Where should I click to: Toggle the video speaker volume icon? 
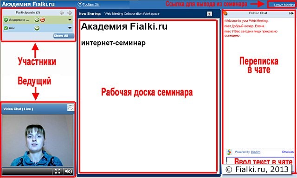[x=68, y=171]
